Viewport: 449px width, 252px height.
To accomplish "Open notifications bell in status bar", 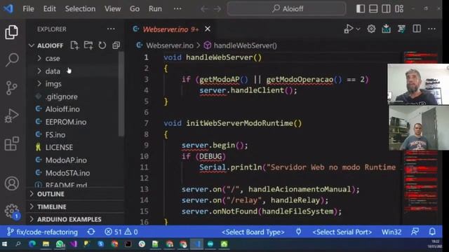I will (x=432, y=232).
